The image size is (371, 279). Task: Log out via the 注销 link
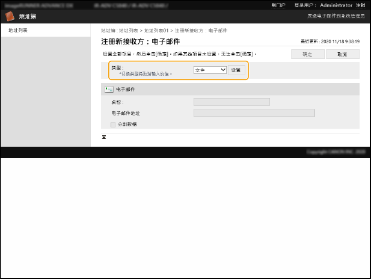pyautogui.click(x=360, y=5)
